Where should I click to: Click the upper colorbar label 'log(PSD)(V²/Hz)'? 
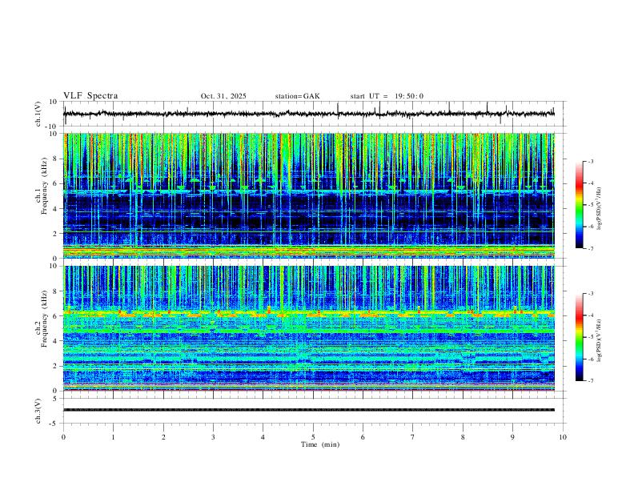[599, 209]
